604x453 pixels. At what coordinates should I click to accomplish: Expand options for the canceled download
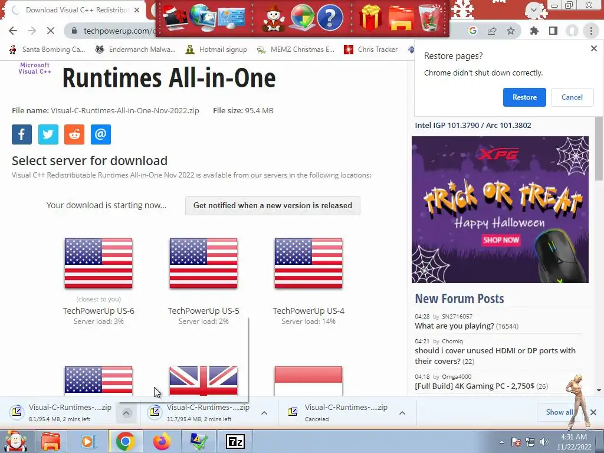pyautogui.click(x=402, y=413)
